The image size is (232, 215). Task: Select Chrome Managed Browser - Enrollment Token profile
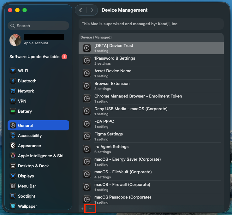(151, 99)
